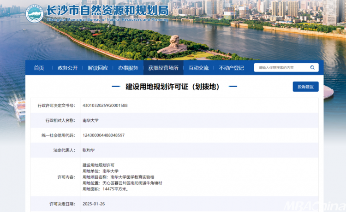Image resolution: width=346 pixels, height=212 pixels.
Task: Open the 互动交流 menu item
Action: [198, 68]
